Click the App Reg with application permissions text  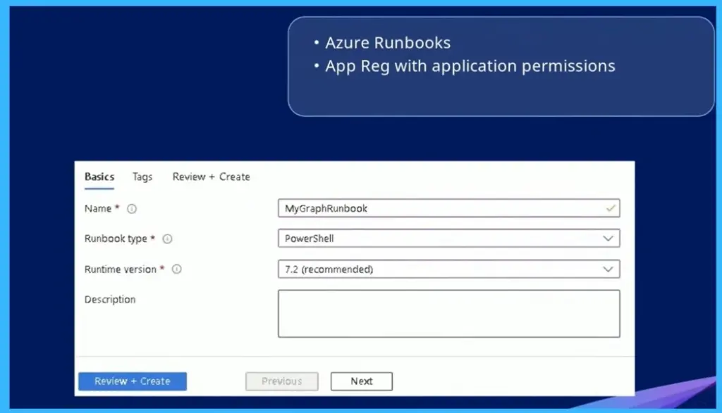pos(470,65)
